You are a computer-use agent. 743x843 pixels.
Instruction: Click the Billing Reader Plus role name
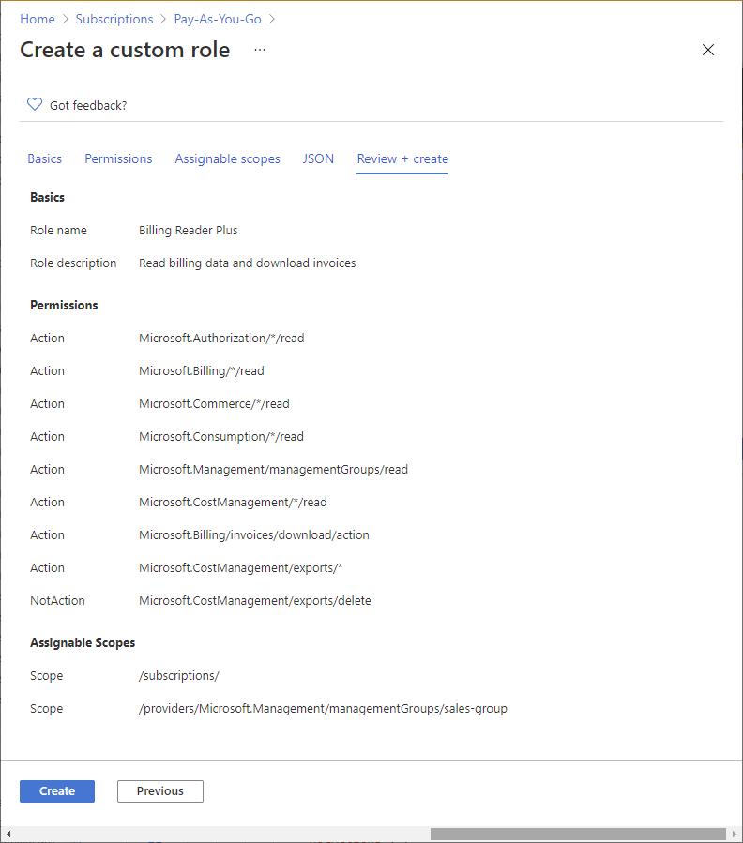(x=189, y=230)
